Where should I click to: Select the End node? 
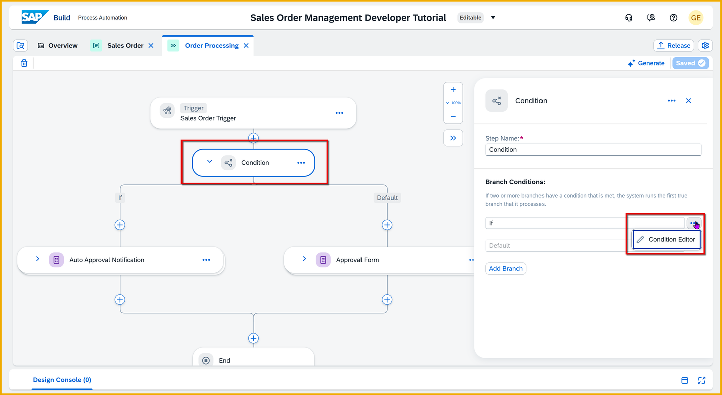pyautogui.click(x=254, y=358)
